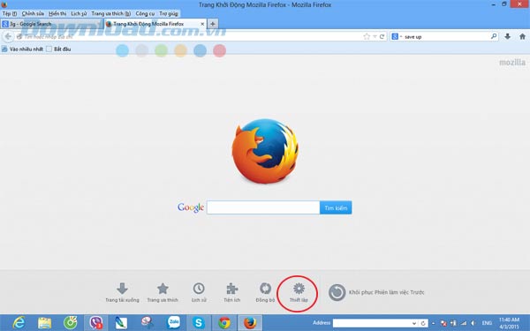Open the Bắt đầu bookmark
Viewport: 530px width, 331px height.
(x=58, y=49)
